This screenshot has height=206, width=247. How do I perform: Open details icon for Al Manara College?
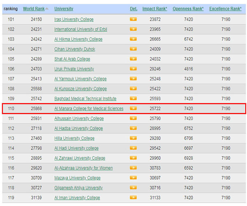(133, 108)
